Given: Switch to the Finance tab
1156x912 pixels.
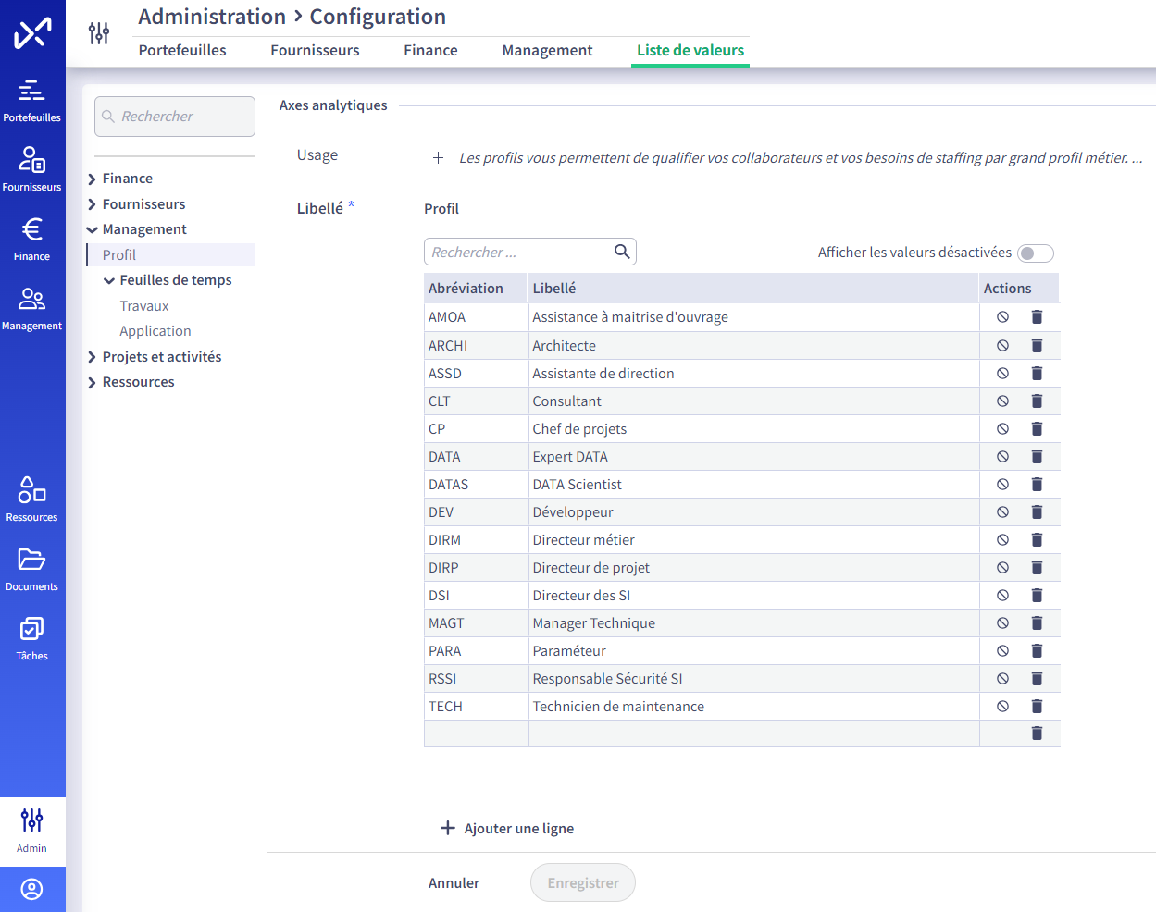Looking at the screenshot, I should point(430,51).
